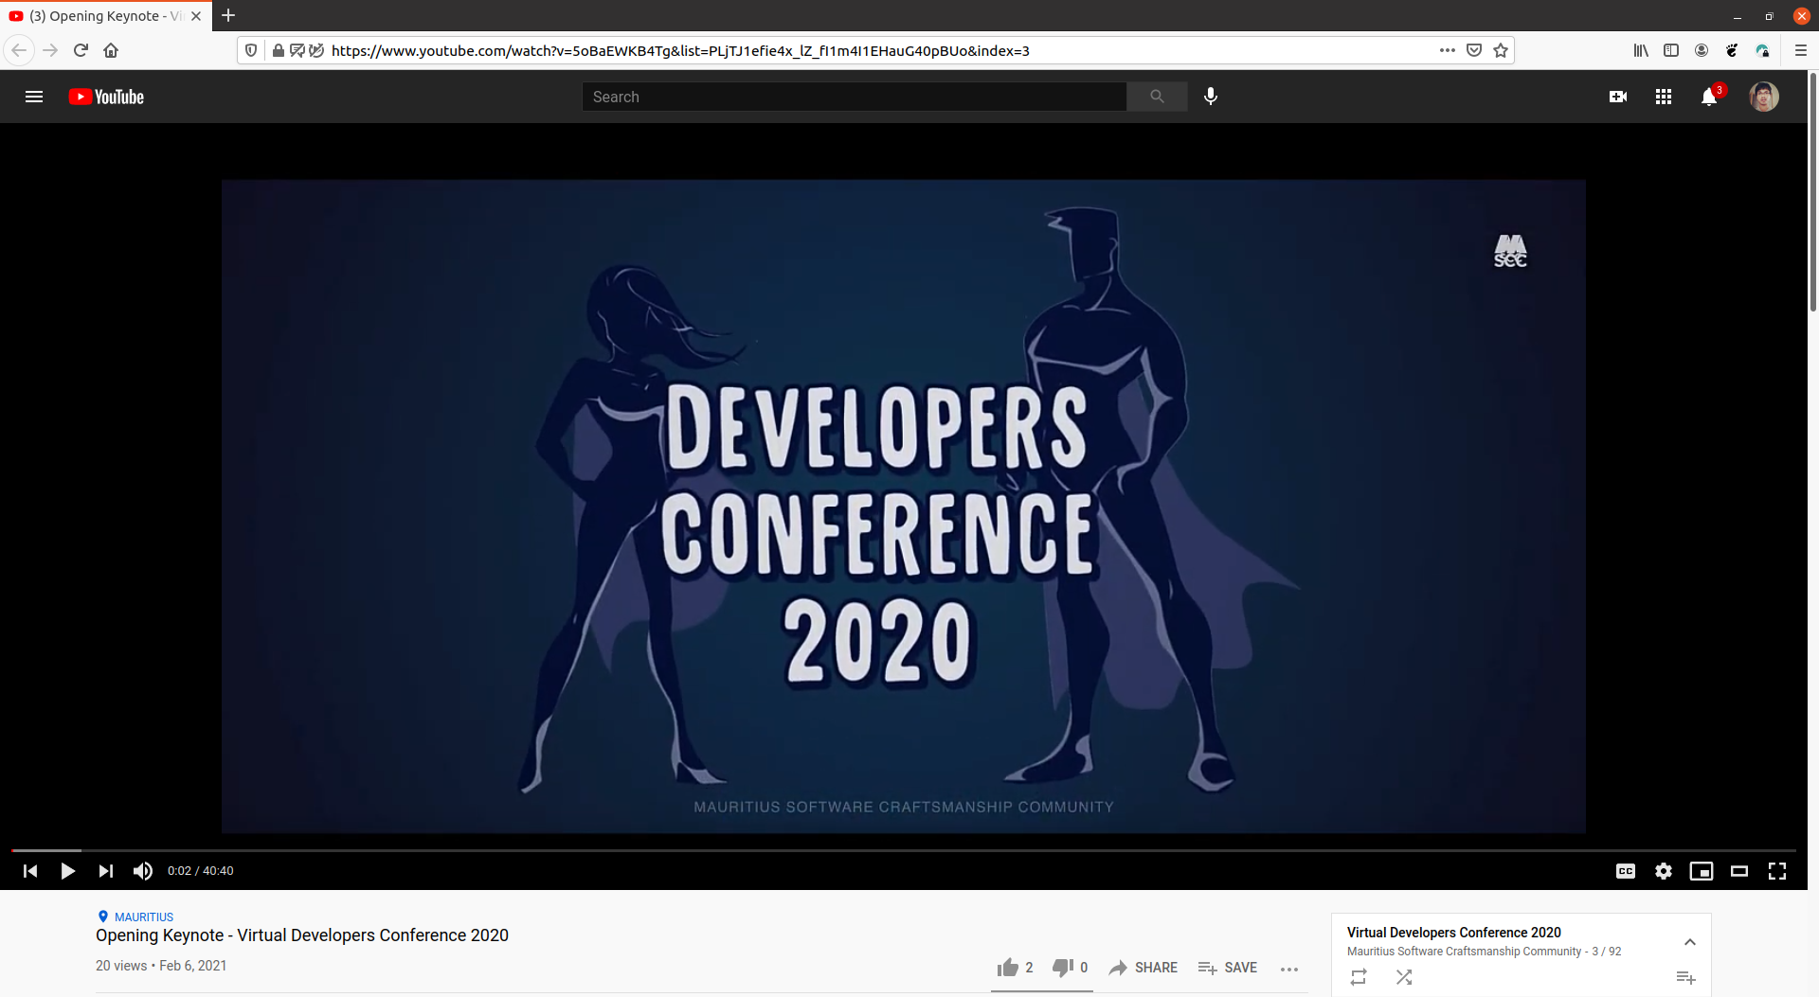Share the video
Image resolution: width=1819 pixels, height=997 pixels.
pos(1143,967)
